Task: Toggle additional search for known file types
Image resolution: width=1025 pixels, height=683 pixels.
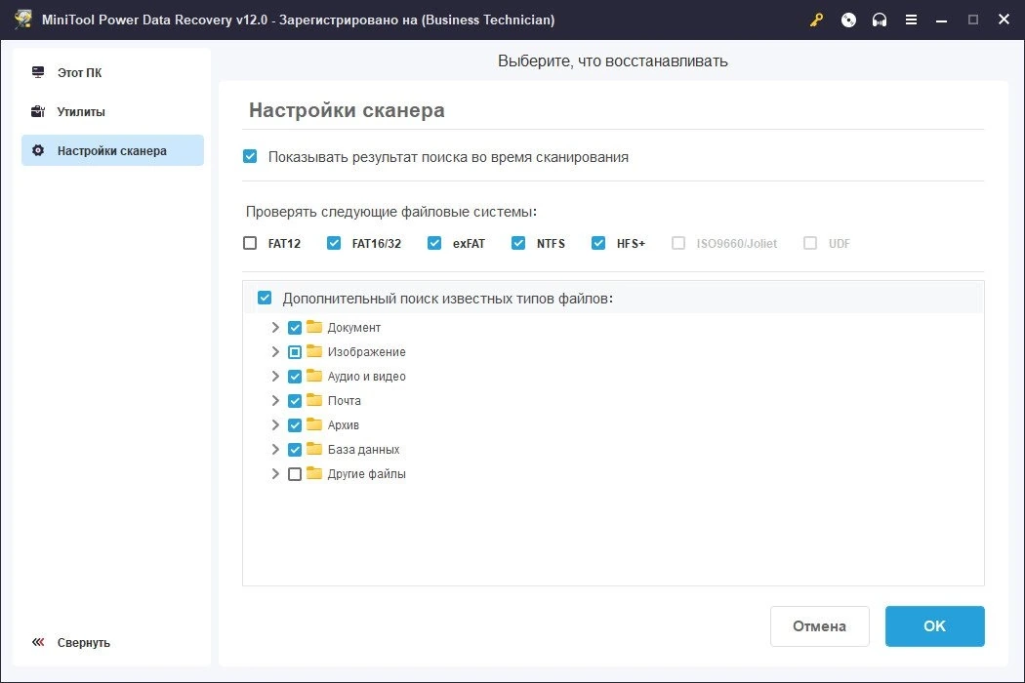Action: pyautogui.click(x=265, y=298)
